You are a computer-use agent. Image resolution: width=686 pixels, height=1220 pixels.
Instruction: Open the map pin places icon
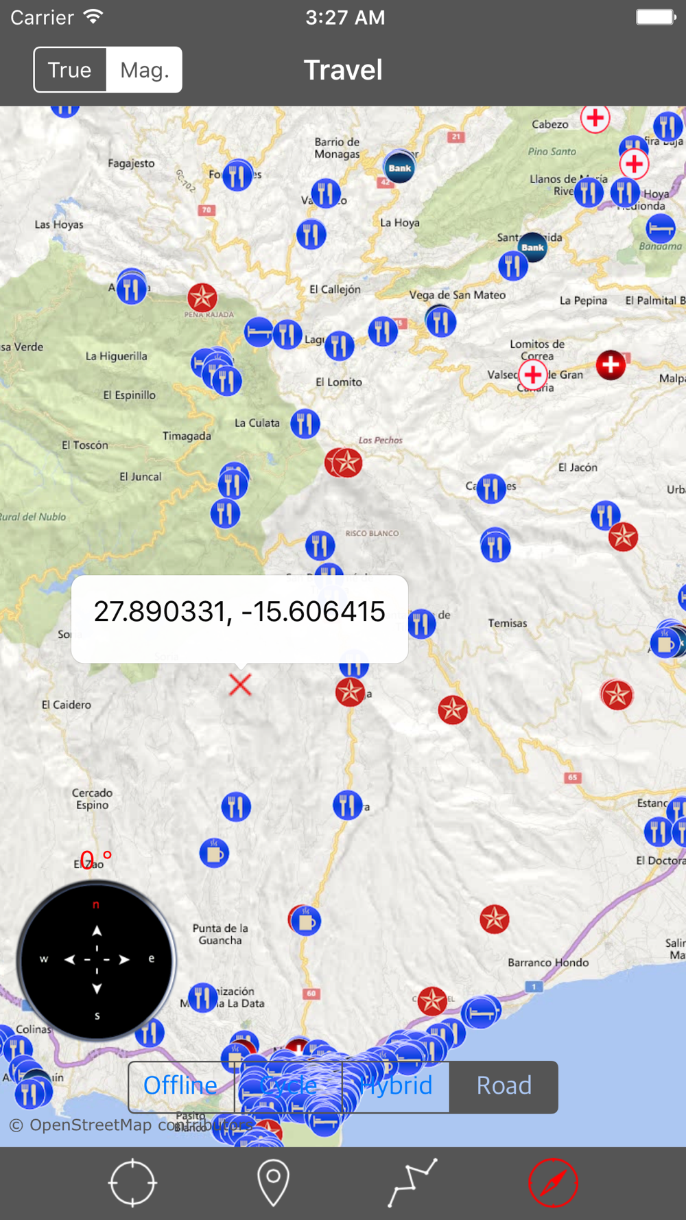point(273,1183)
